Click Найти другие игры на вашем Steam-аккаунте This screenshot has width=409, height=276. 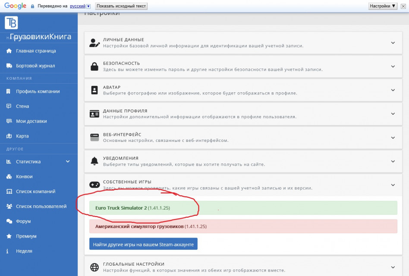(143, 245)
